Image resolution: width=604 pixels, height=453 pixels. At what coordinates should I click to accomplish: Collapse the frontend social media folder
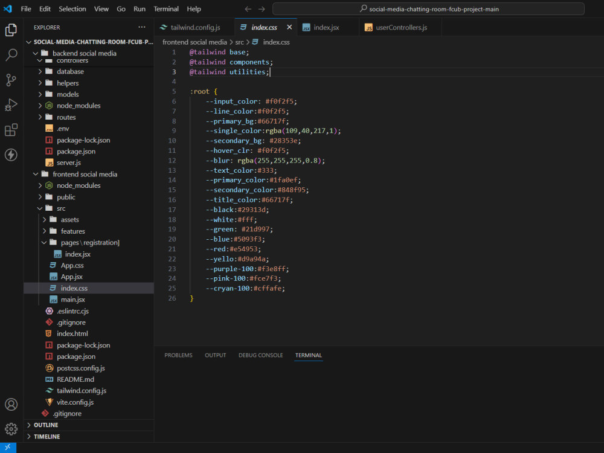click(36, 174)
